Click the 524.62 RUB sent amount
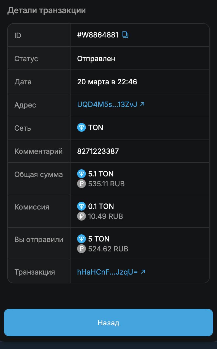The width and height of the screenshot is (217, 349). [108, 249]
